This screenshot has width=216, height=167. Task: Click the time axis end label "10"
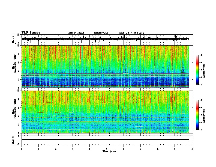pyautogui.click(x=192, y=149)
